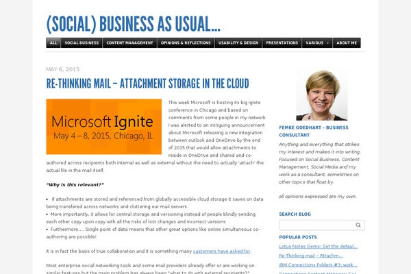Navigate to Usability & Design
Viewport: 411px width, 274px height.
[238, 42]
